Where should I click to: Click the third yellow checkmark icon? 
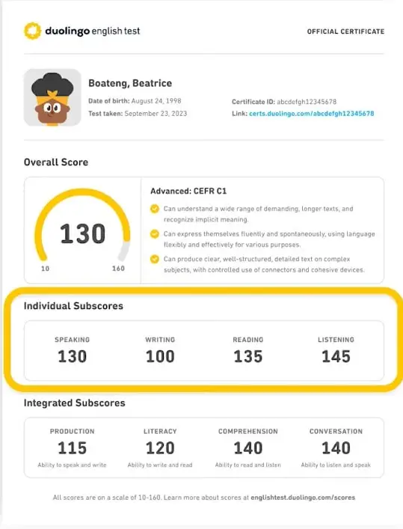coord(155,259)
